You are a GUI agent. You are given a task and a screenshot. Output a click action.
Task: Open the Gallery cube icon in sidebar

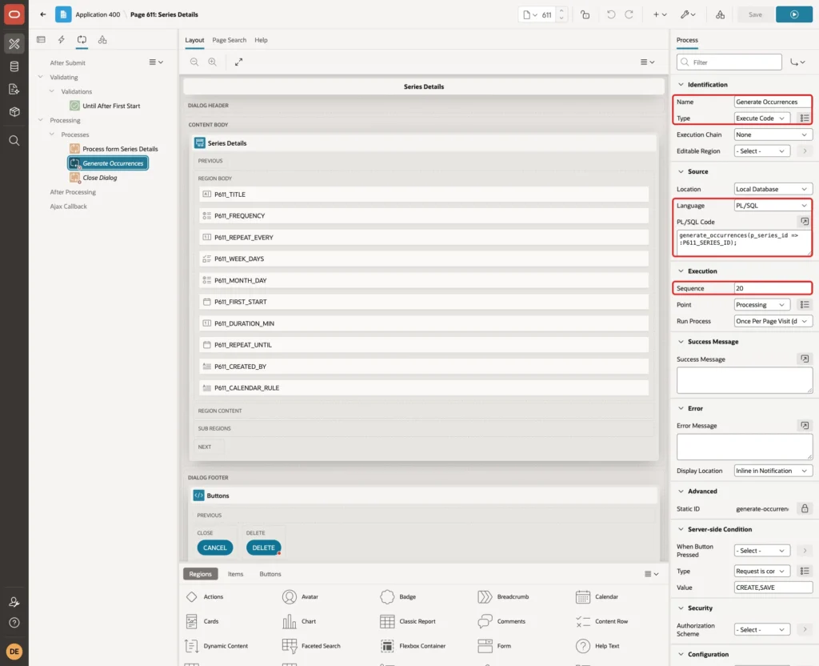[x=14, y=112]
